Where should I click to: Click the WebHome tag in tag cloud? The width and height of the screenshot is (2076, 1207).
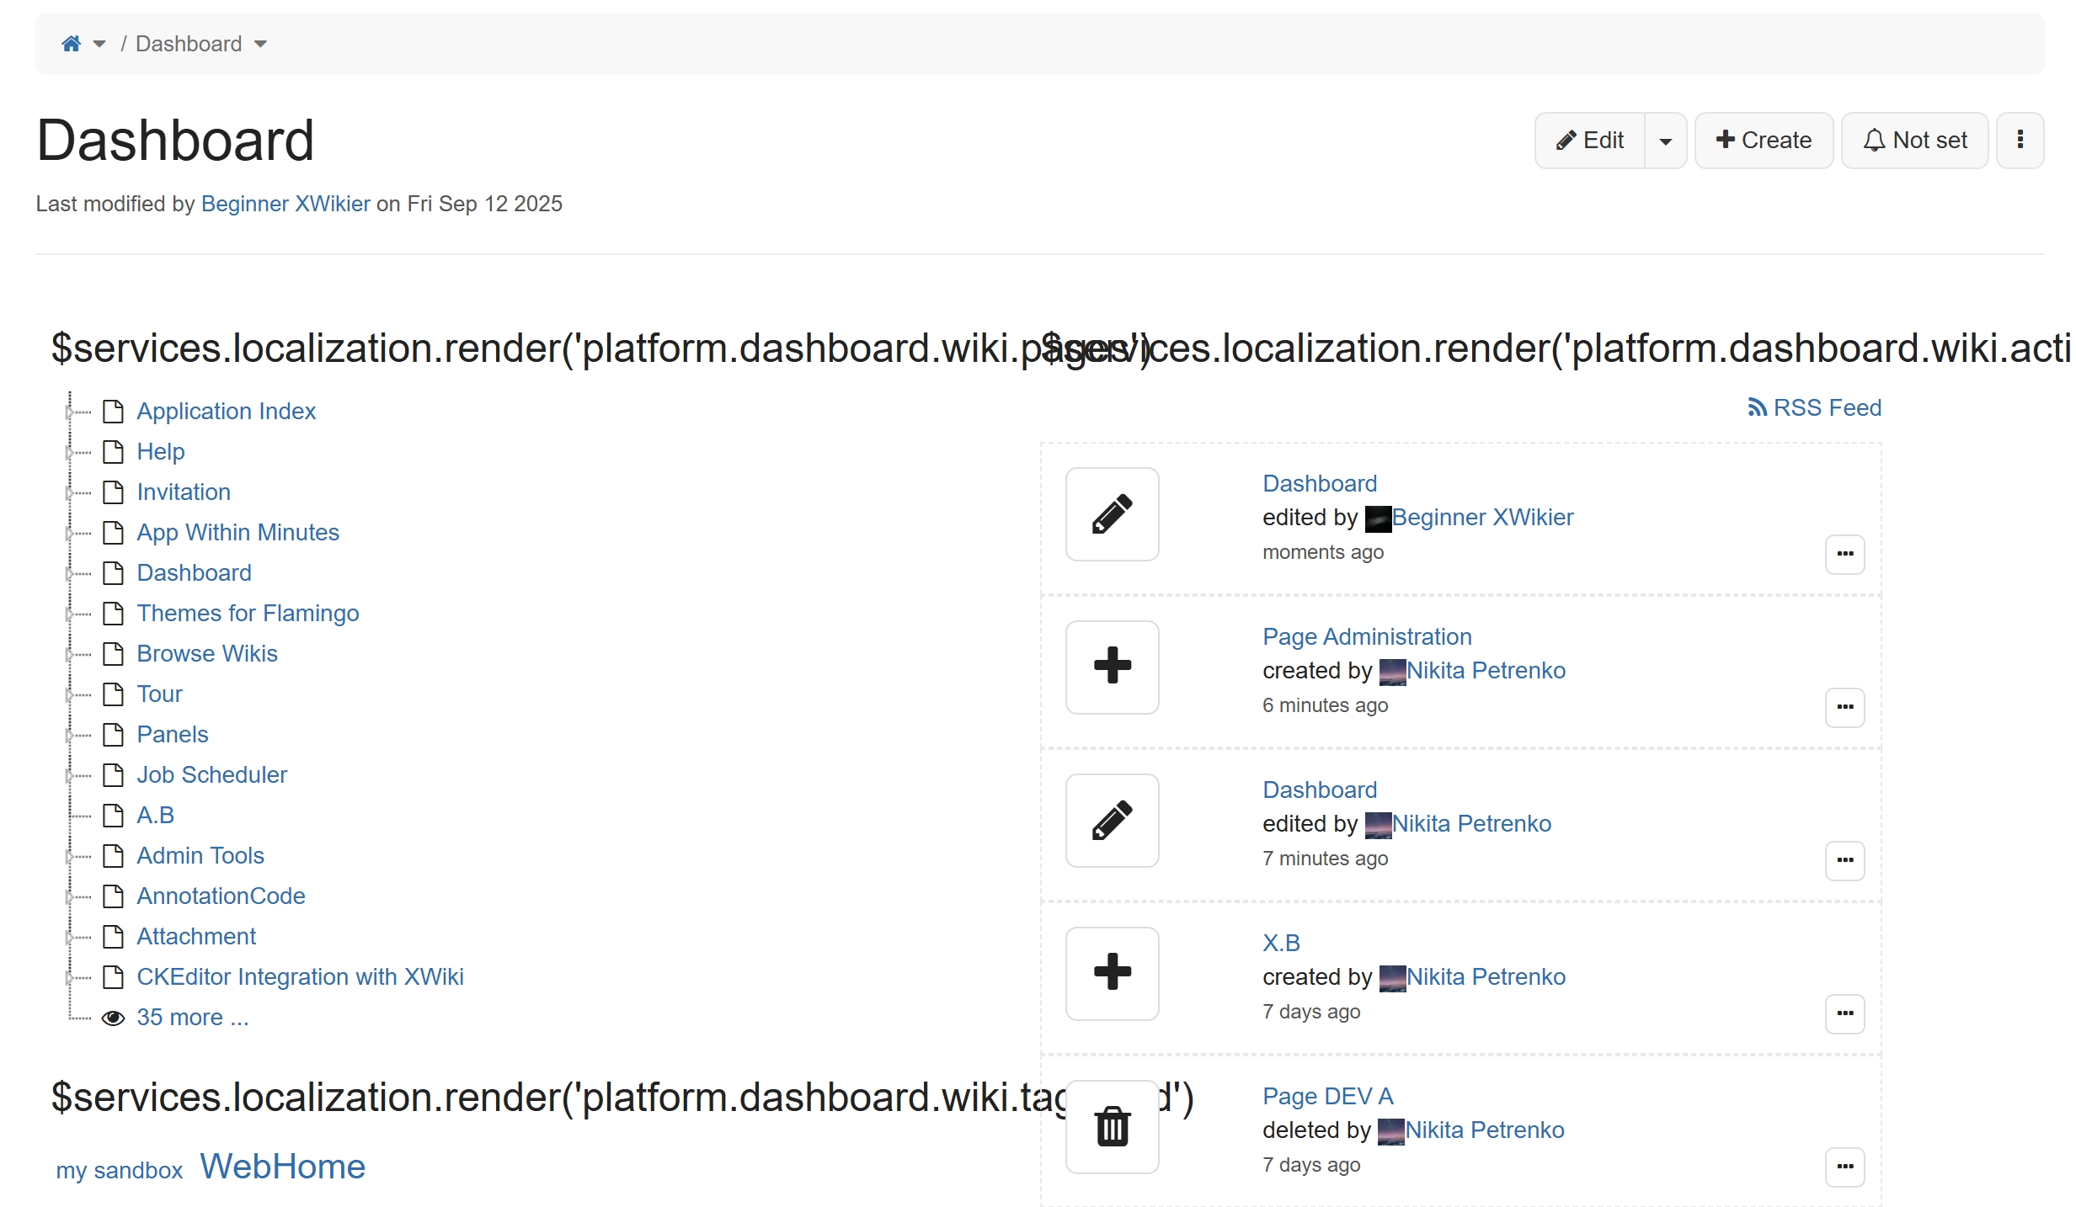(x=282, y=1167)
